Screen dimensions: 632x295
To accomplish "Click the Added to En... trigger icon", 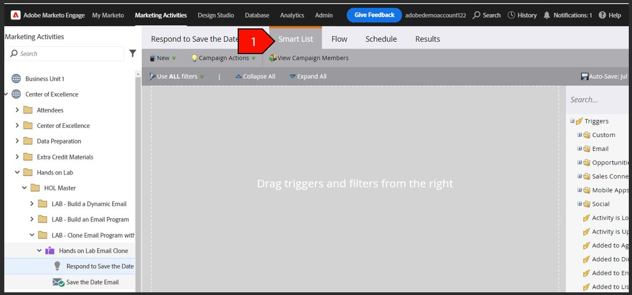I will [x=586, y=273].
